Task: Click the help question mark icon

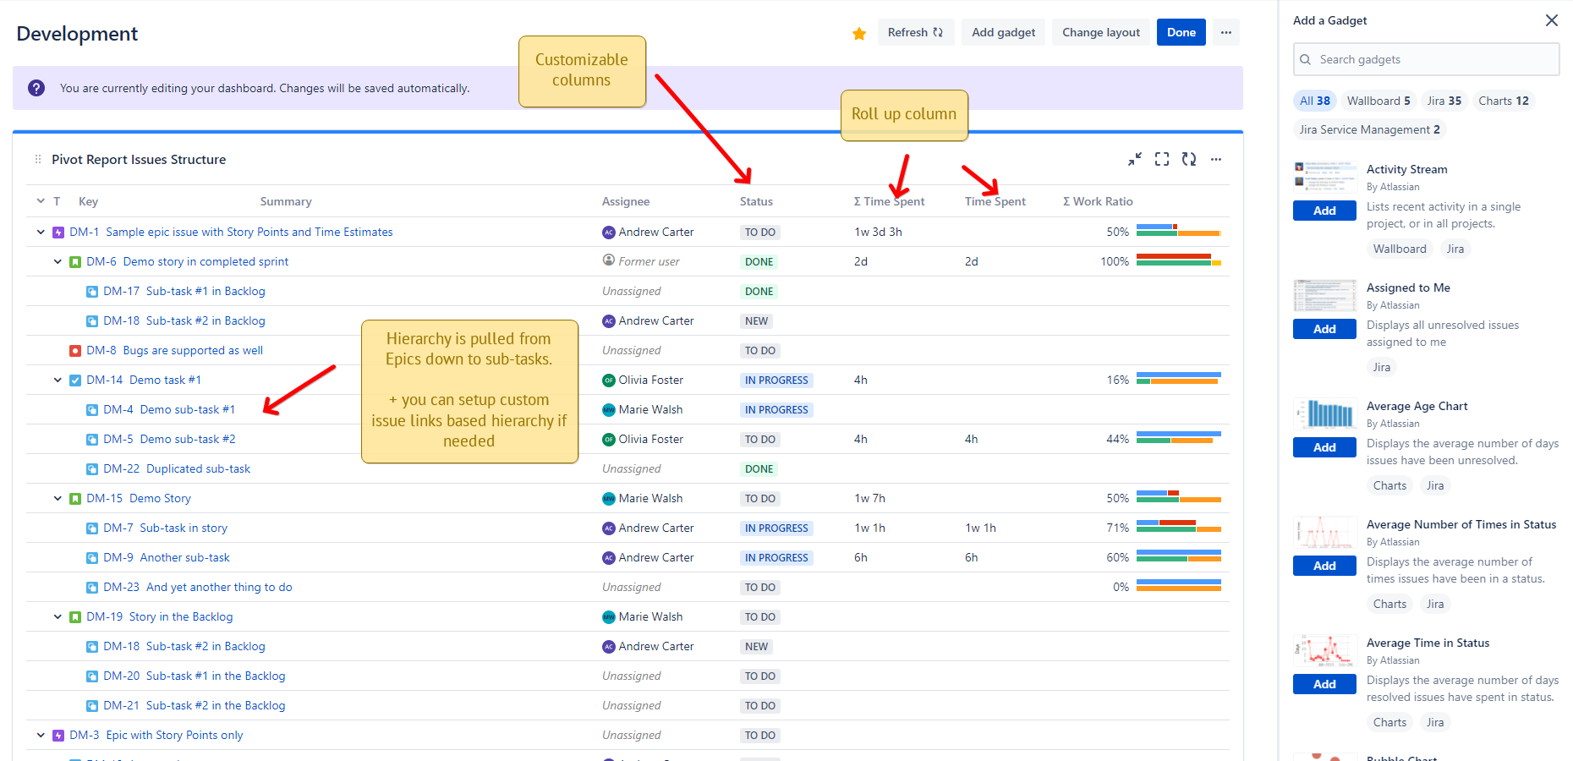Action: point(36,88)
